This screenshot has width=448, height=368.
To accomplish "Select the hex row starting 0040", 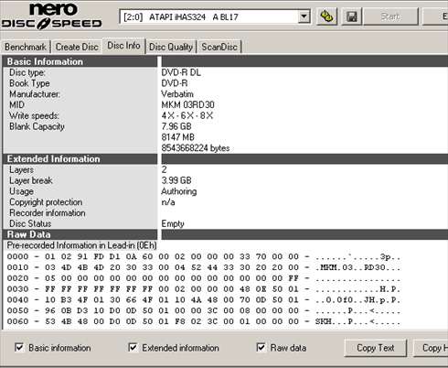I will 203,300.
